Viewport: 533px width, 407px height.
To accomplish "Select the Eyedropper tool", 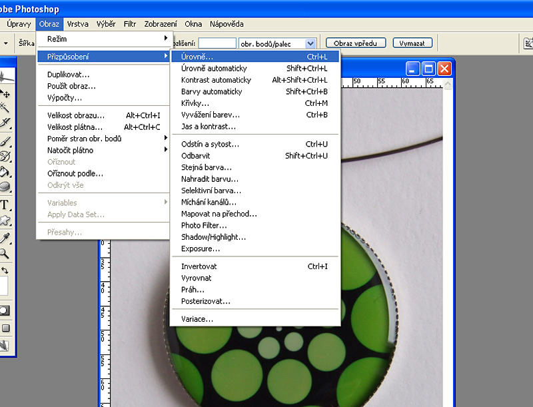I will point(5,237).
